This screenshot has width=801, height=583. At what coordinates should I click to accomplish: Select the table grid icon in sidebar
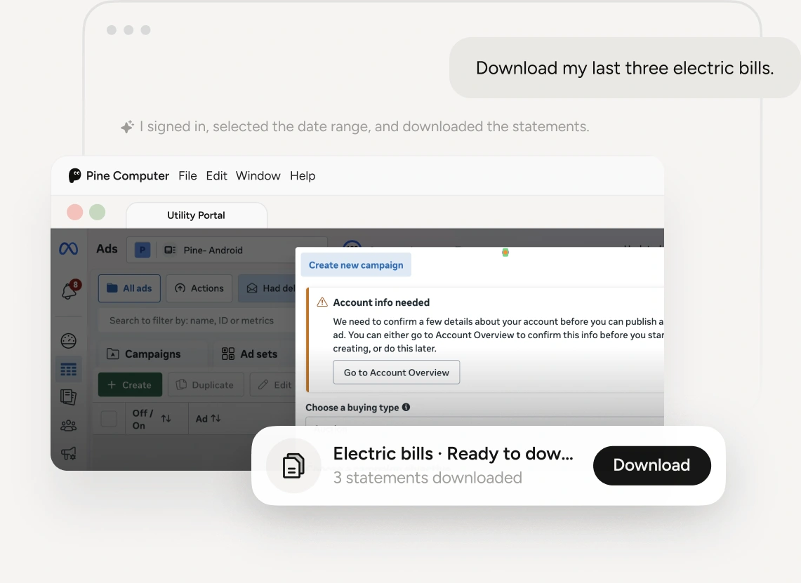69,368
